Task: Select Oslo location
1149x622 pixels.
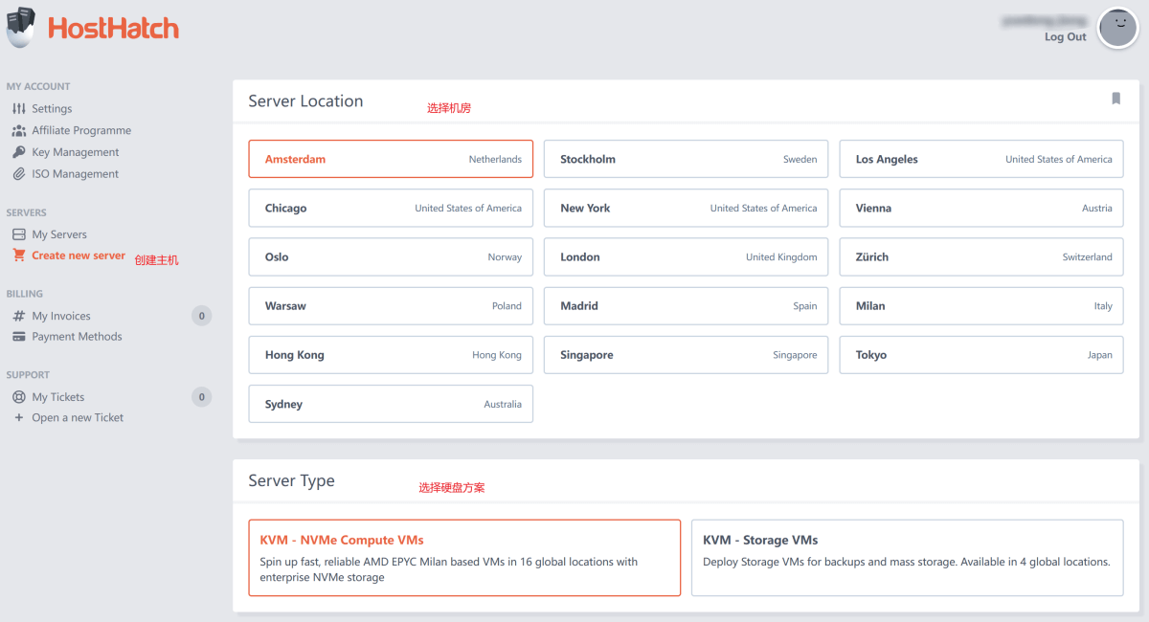Action: [391, 256]
